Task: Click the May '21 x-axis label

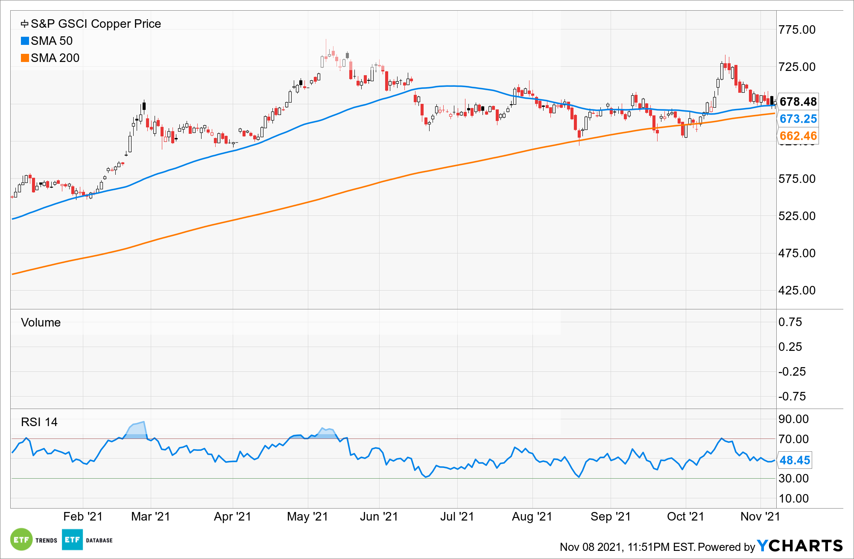Action: (307, 517)
